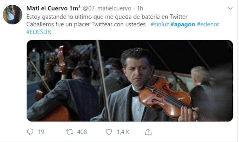Open the tweet via the 1h timestamp
This screenshot has height=142, width=239.
pyautogui.click(x=140, y=8)
